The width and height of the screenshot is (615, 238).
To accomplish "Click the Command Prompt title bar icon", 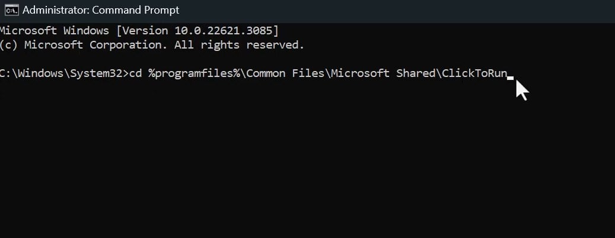I will [x=9, y=10].
